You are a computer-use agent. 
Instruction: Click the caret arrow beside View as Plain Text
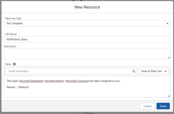165,71
